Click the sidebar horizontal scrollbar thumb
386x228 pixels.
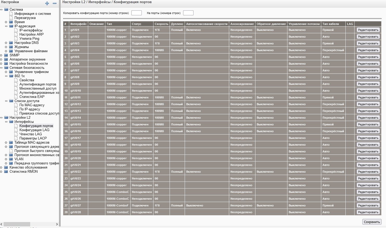click(17, 224)
